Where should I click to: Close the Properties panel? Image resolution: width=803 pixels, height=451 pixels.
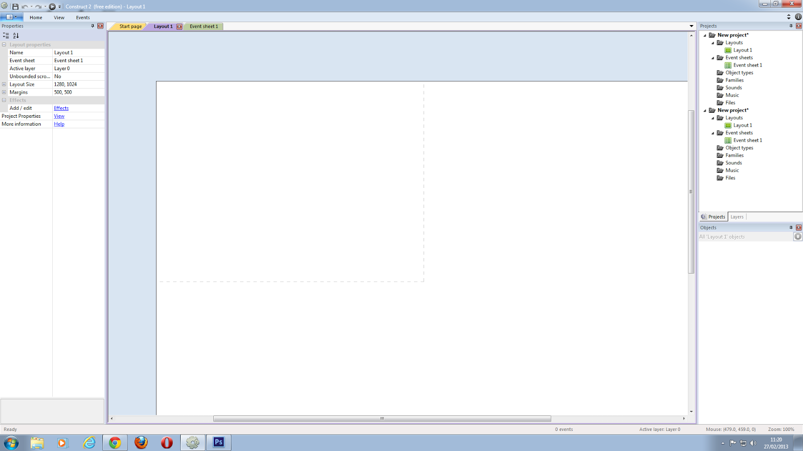coord(100,26)
